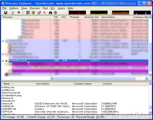Open the Help menu
Image resolution: width=153 pixels, height=120 pixels.
coord(70,8)
